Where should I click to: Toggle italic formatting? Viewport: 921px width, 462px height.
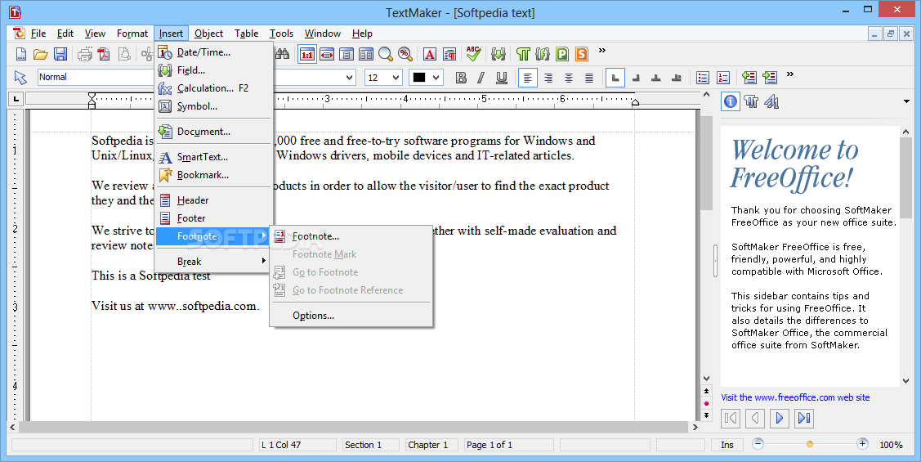(x=481, y=78)
